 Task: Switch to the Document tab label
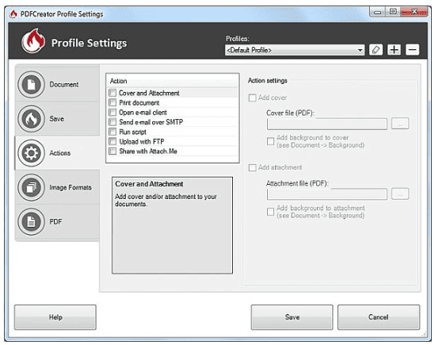point(64,84)
